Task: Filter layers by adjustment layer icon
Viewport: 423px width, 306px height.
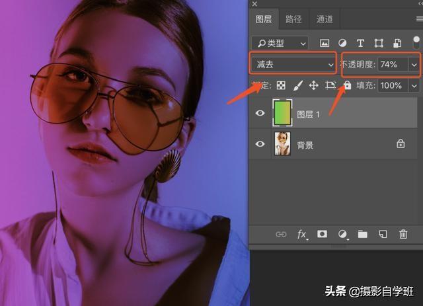Action: pos(342,43)
